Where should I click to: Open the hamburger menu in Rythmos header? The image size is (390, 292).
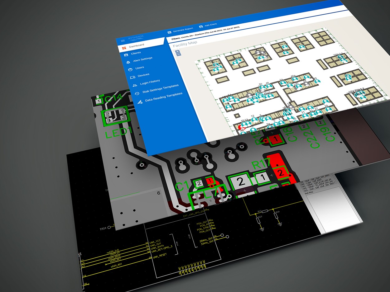tap(123, 41)
